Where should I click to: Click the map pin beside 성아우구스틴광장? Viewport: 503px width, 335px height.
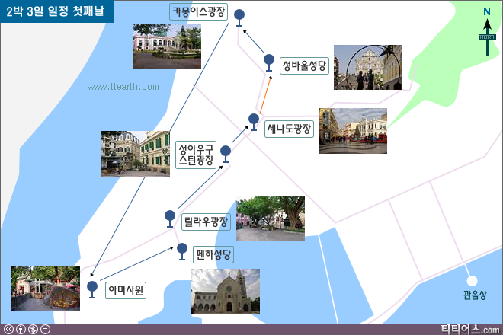226,154
